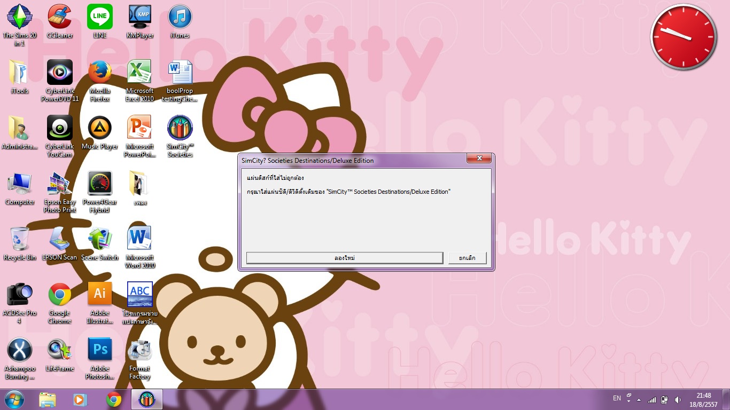Open the Windows Start menu
Viewport: 730px width, 410px height.
[x=14, y=399]
